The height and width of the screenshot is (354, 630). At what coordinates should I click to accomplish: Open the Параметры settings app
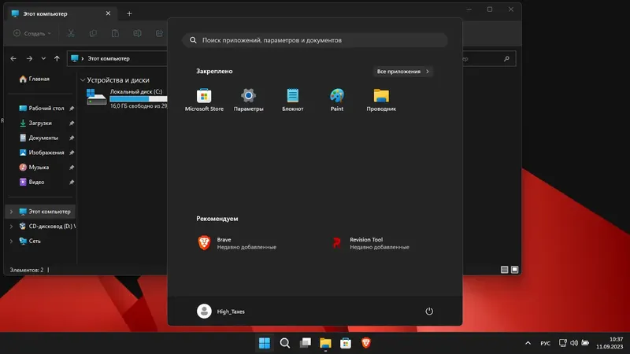[248, 100]
